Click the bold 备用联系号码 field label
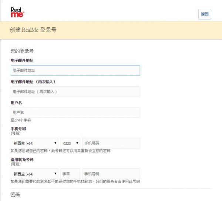 coord(22,160)
